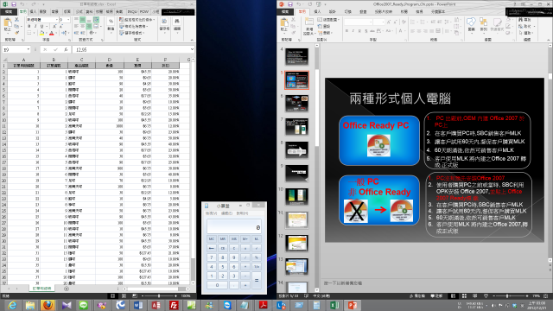The height and width of the screenshot is (311, 553).
Task: Toggle text Shadow S in PowerPoint ribbon
Action: (366, 31)
